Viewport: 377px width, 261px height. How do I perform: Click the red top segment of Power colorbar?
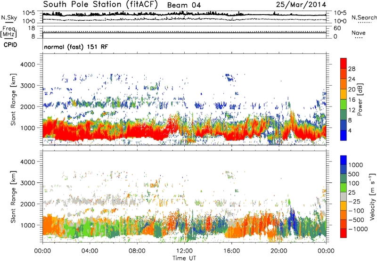coord(344,63)
